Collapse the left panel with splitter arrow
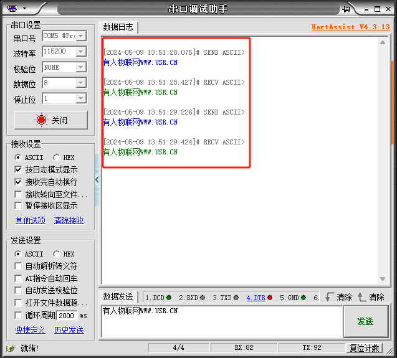 pos(97,180)
